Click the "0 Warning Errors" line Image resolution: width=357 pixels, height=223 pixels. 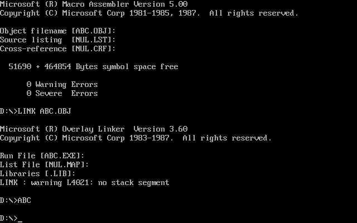click(62, 85)
